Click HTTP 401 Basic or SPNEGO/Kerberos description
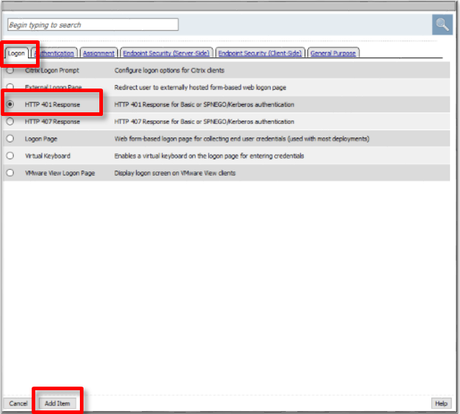The height and width of the screenshot is (414, 460). pyautogui.click(x=204, y=104)
